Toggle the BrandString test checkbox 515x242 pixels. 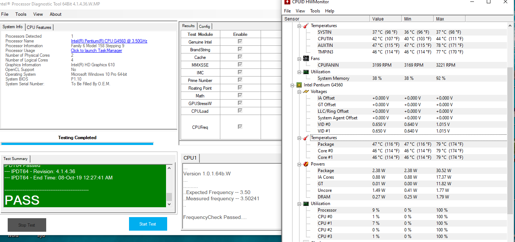coord(240,49)
